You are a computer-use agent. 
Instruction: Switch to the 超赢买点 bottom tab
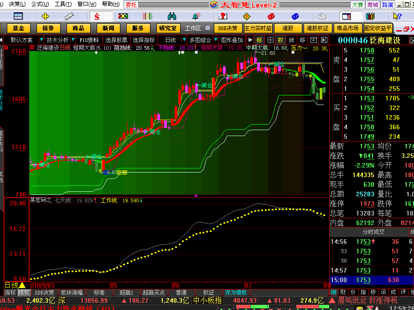154,293
